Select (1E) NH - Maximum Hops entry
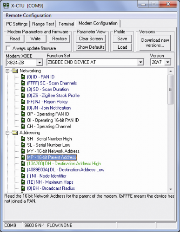The width and height of the screenshot is (180, 232). 50,182
